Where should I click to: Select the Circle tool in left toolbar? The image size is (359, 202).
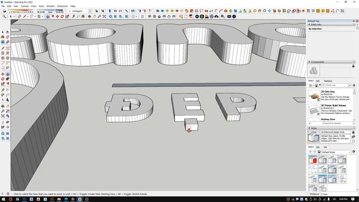coord(3,58)
